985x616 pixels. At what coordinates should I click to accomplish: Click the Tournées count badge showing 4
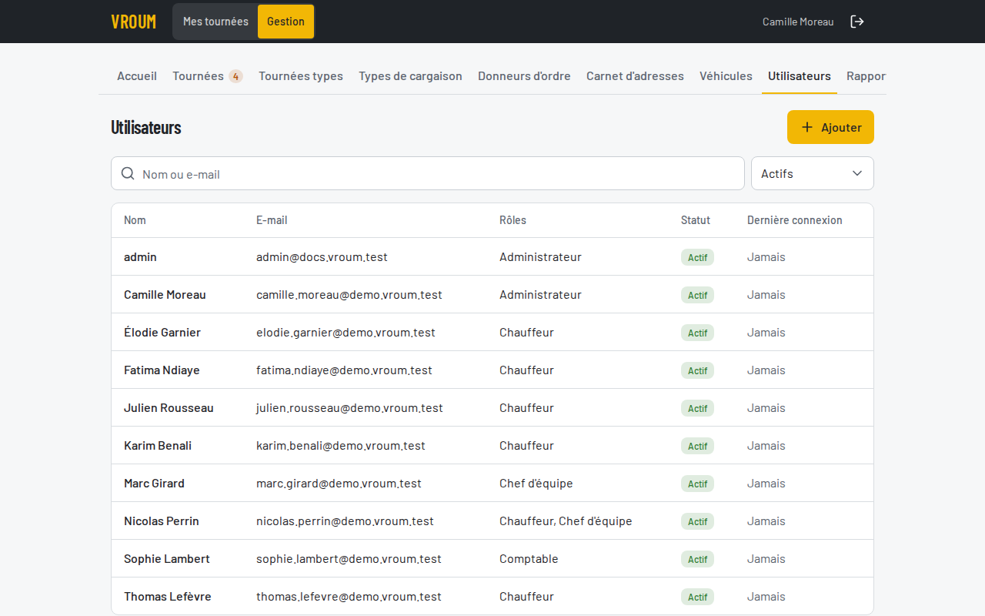[x=235, y=76]
